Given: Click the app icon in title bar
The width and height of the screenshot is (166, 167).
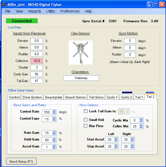Looking at the screenshot, I should 4,5.
